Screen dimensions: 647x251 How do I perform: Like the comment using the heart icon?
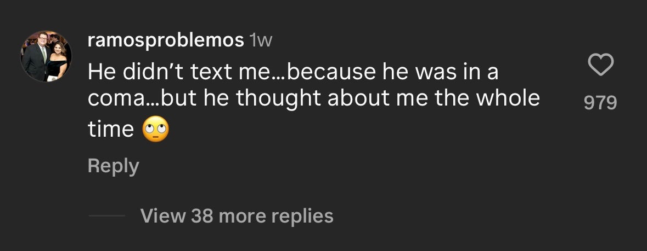click(x=600, y=66)
